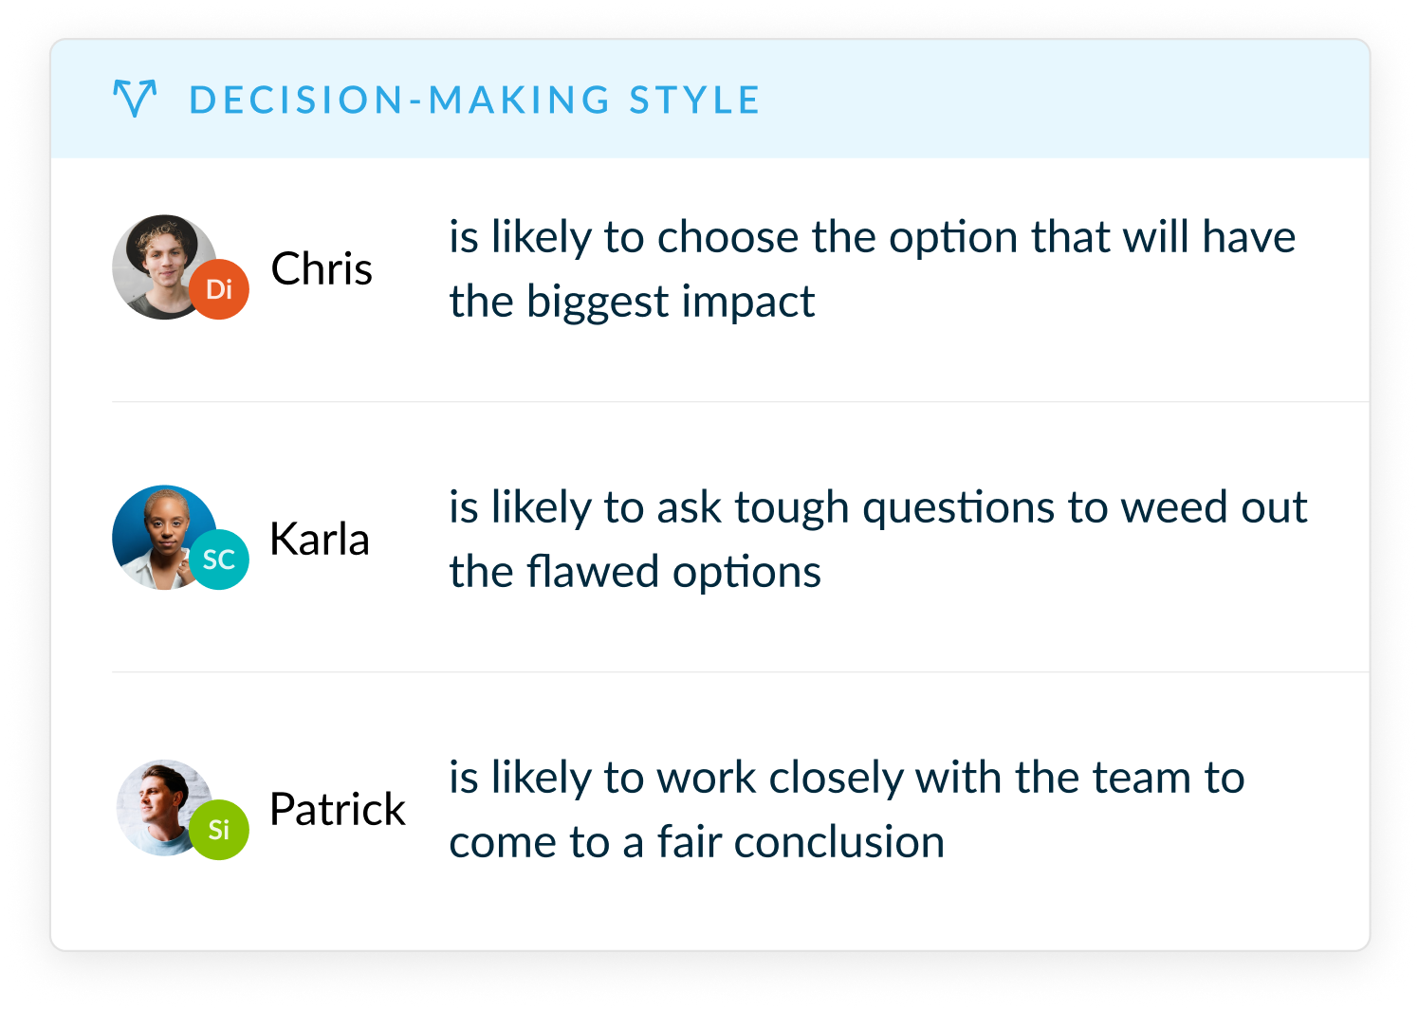Image resolution: width=1418 pixels, height=1009 pixels.
Task: Click the teal SC badge on Karla
Action: click(x=219, y=560)
